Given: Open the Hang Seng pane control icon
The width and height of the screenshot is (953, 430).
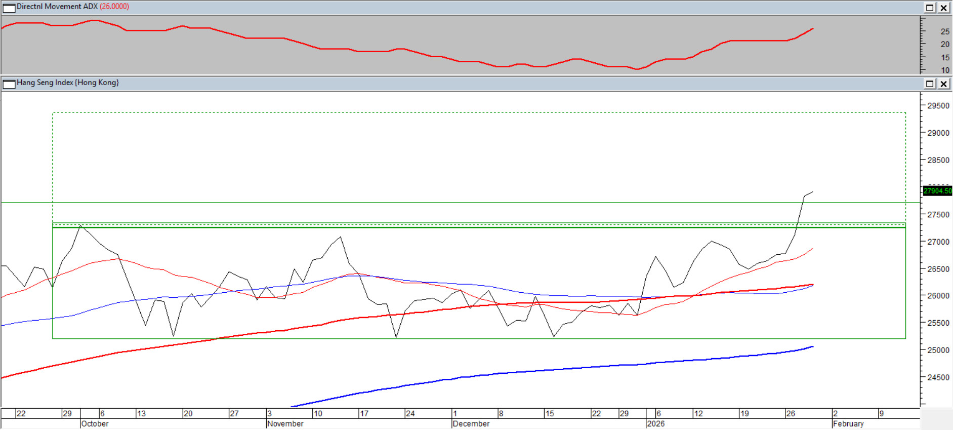Looking at the screenshot, I should click(x=9, y=84).
